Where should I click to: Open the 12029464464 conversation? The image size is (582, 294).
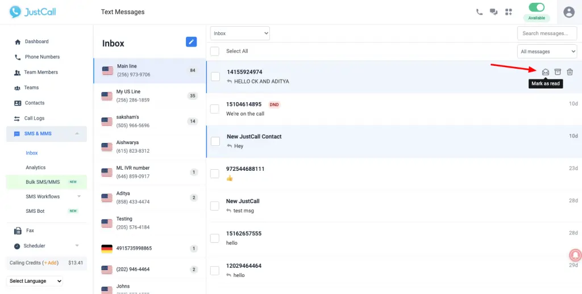pyautogui.click(x=394, y=270)
